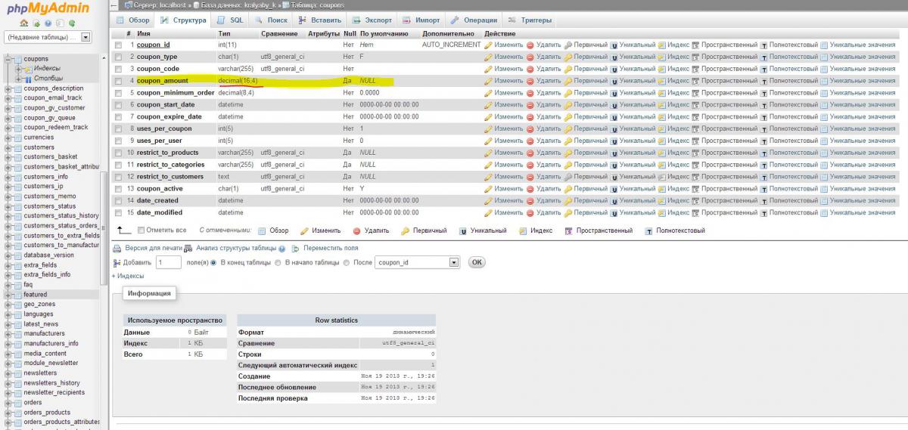The image size is (908, 430).
Task: Click the number of fields input box
Action: (169, 263)
